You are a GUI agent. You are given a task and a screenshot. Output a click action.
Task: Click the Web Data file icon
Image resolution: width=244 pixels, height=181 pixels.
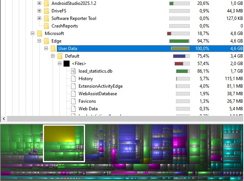click(x=73, y=109)
